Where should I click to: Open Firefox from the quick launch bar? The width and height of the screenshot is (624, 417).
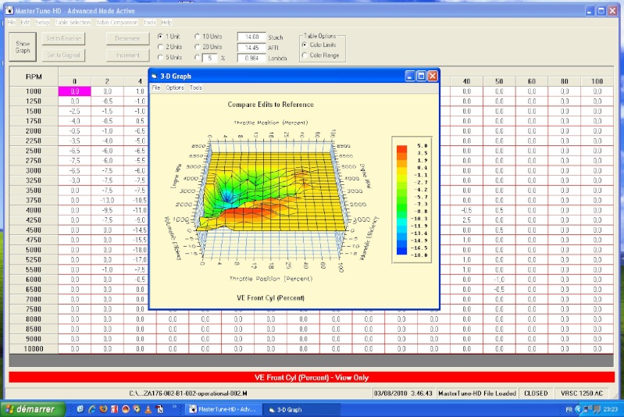coord(103,409)
